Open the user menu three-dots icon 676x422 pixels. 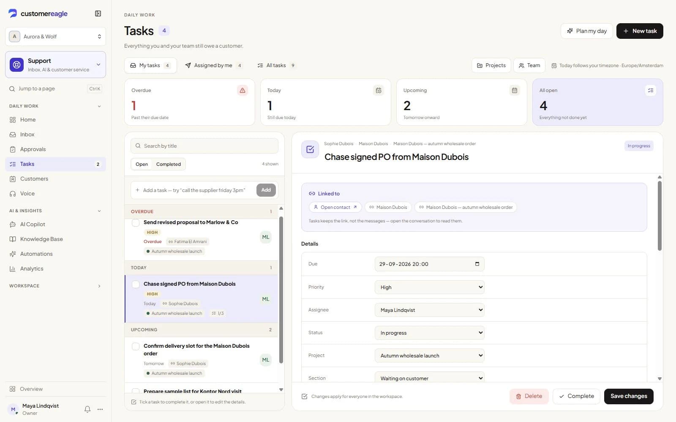point(100,409)
